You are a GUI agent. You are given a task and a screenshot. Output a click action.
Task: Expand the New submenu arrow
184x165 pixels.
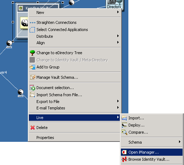point(118,12)
